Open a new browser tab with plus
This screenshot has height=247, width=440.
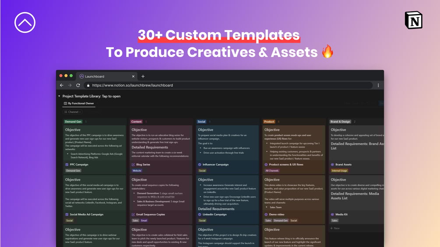coord(143,76)
